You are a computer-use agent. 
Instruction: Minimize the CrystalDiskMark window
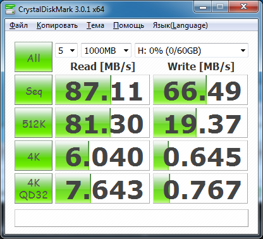pyautogui.click(x=203, y=8)
